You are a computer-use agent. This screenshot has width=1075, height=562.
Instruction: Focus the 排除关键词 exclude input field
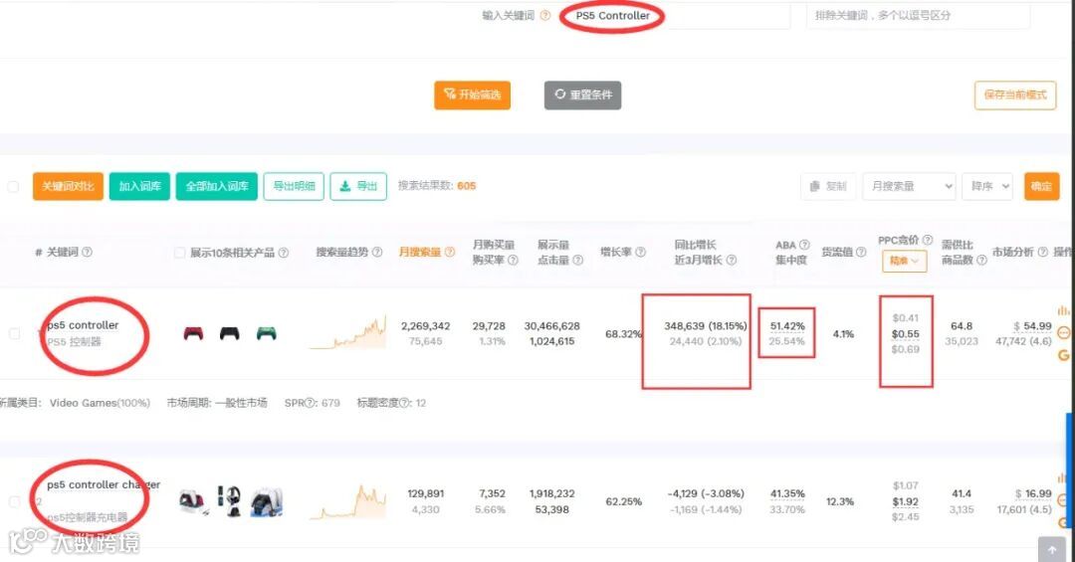918,15
